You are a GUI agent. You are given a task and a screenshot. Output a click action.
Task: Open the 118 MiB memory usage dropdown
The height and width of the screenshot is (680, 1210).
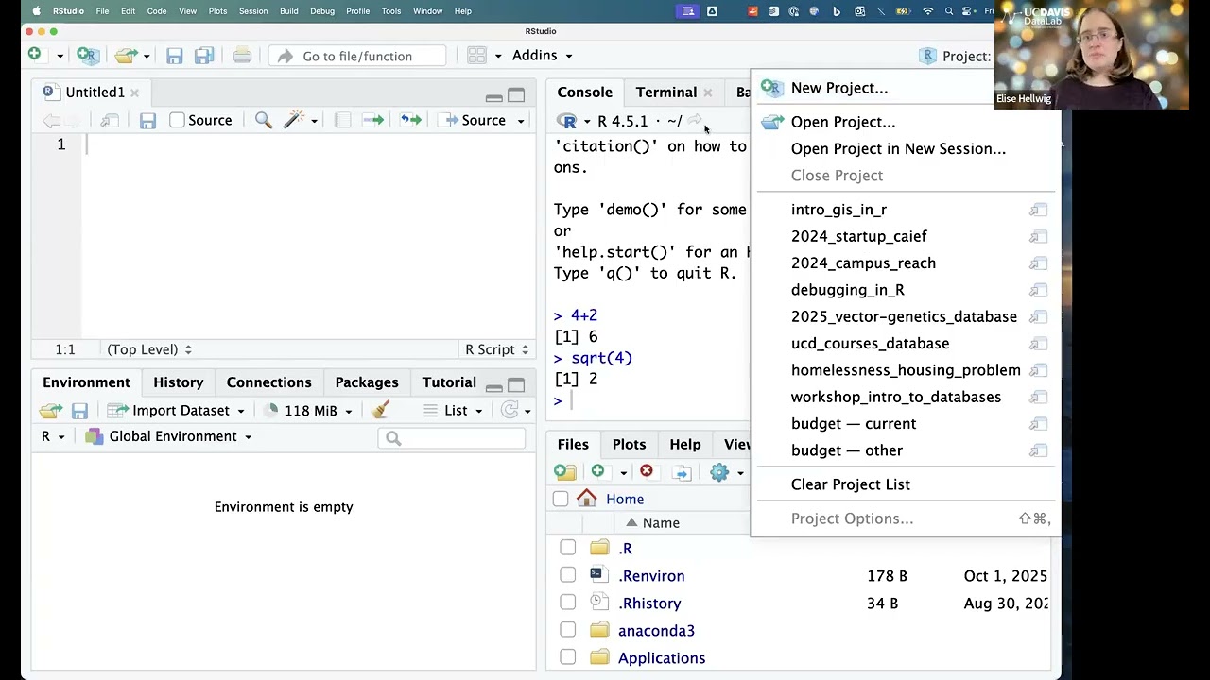click(x=310, y=410)
